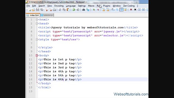The image size is (174, 98).
Task: Collapse the html fold marker on line 1
Action: tap(37, 20)
